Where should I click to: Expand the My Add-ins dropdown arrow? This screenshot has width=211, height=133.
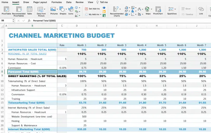click(x=101, y=14)
